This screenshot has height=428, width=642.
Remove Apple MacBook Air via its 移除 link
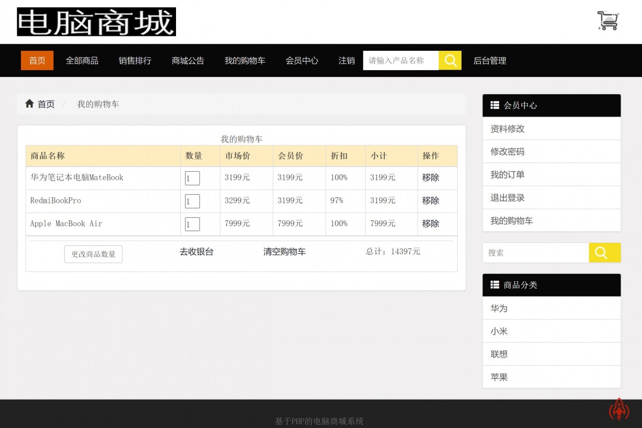pyautogui.click(x=431, y=224)
